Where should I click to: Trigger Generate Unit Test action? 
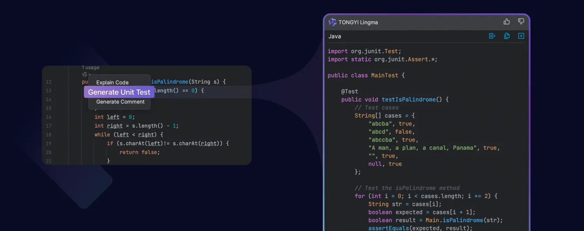[x=119, y=92]
